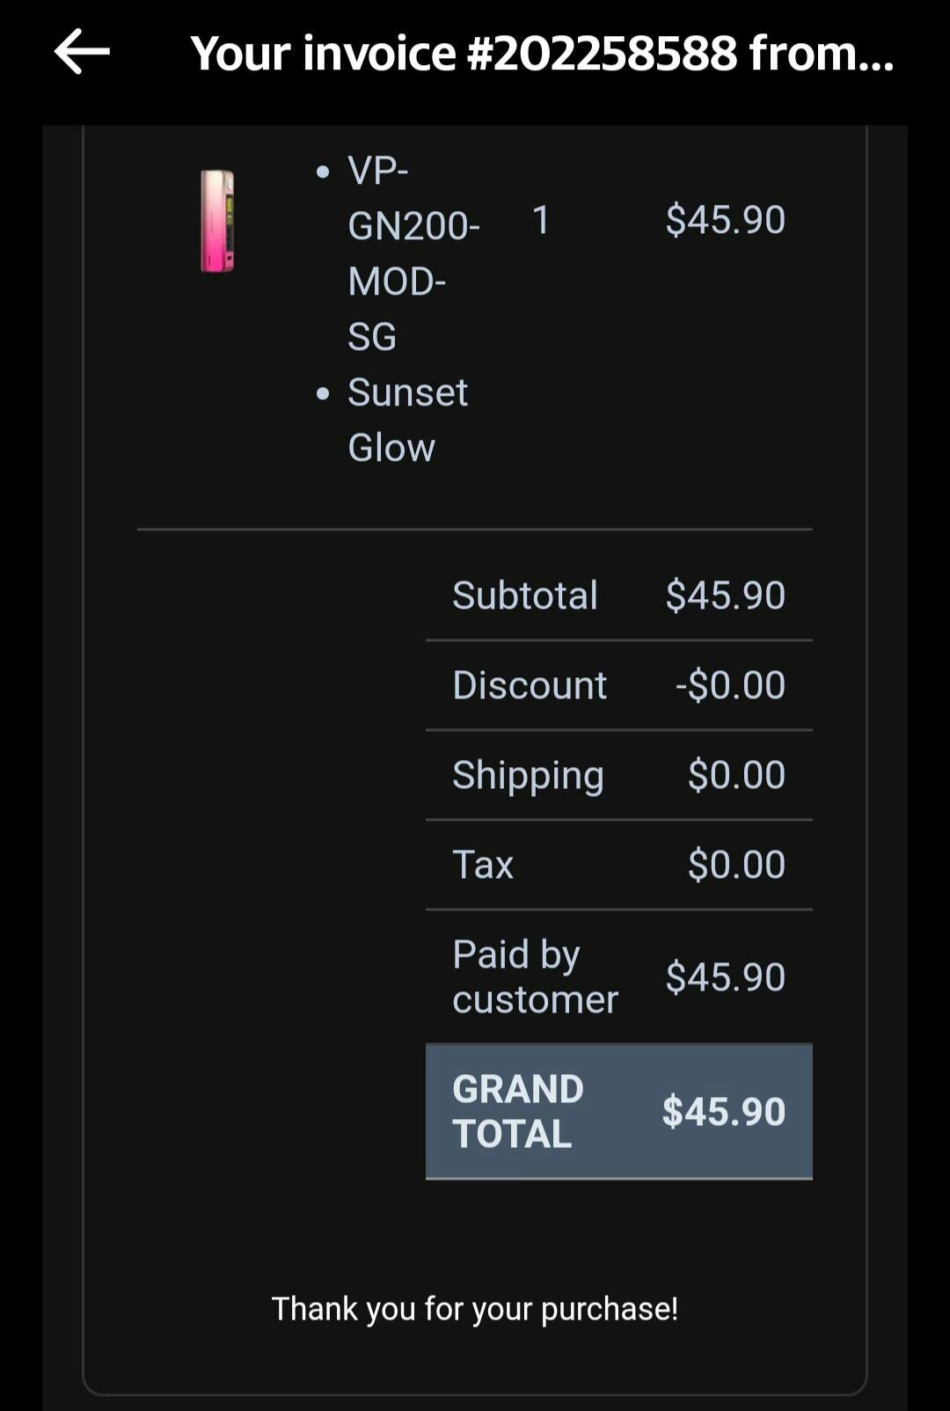The image size is (950, 1411).
Task: Tap the Tax amount $0.00
Action: pyautogui.click(x=736, y=865)
